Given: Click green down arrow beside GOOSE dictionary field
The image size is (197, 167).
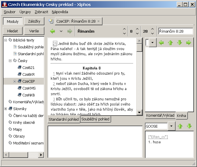Looking at the screenshot, I should 189,126.
